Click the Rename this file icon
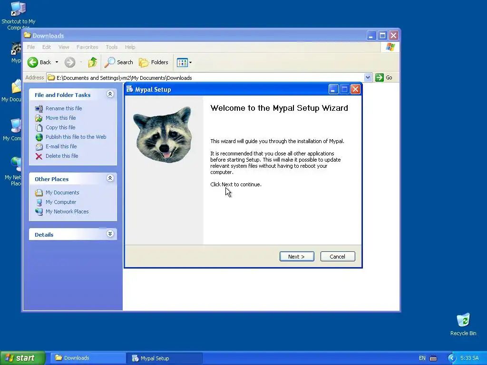Screen dimensions: 487x365 coord(39,109)
